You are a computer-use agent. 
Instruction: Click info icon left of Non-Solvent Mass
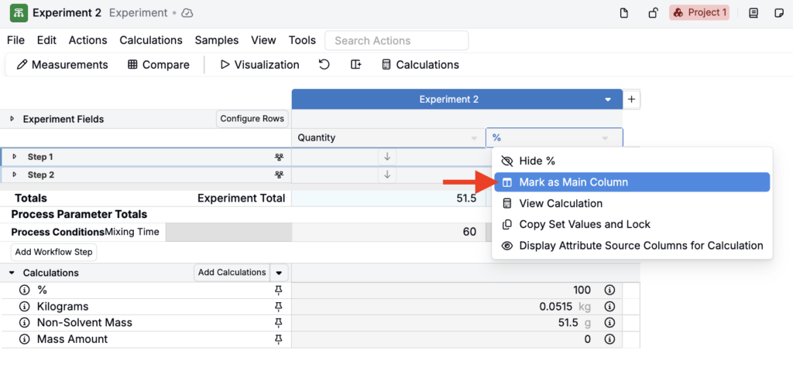click(24, 323)
